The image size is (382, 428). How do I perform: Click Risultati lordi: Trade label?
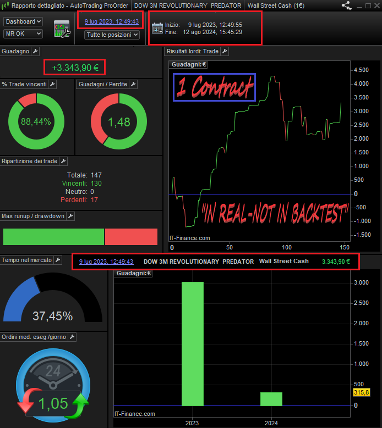coord(193,51)
